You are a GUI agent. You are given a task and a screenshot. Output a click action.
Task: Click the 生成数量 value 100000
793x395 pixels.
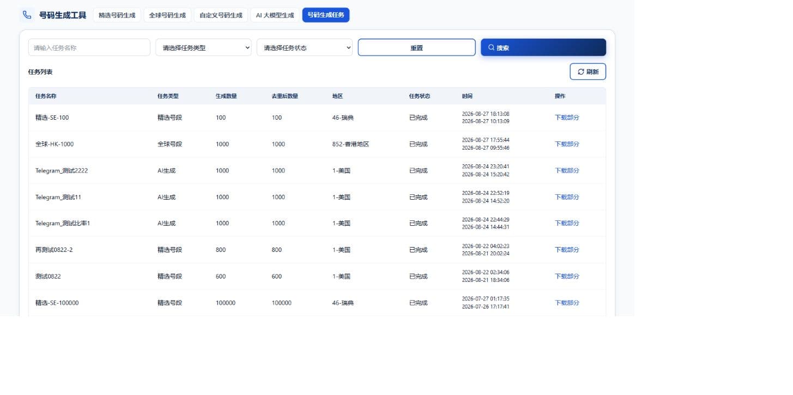pos(226,303)
